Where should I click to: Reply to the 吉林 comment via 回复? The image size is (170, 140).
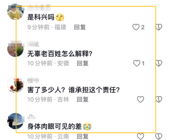click(83, 99)
